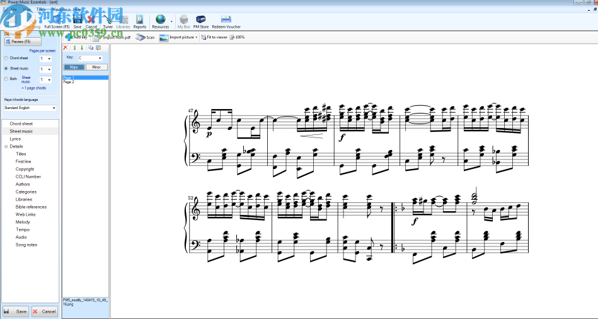This screenshot has height=319, width=598.
Task: Start a Scan of sheet music
Action: (146, 37)
